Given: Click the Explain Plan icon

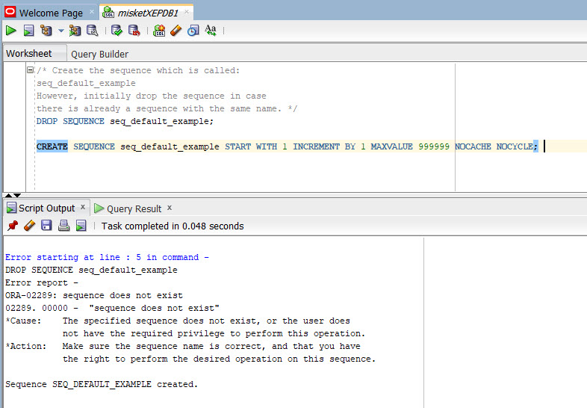Looking at the screenshot, I should [x=46, y=31].
